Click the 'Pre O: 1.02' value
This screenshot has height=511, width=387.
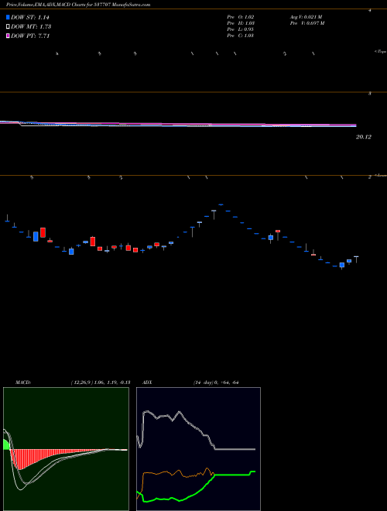[241, 17]
